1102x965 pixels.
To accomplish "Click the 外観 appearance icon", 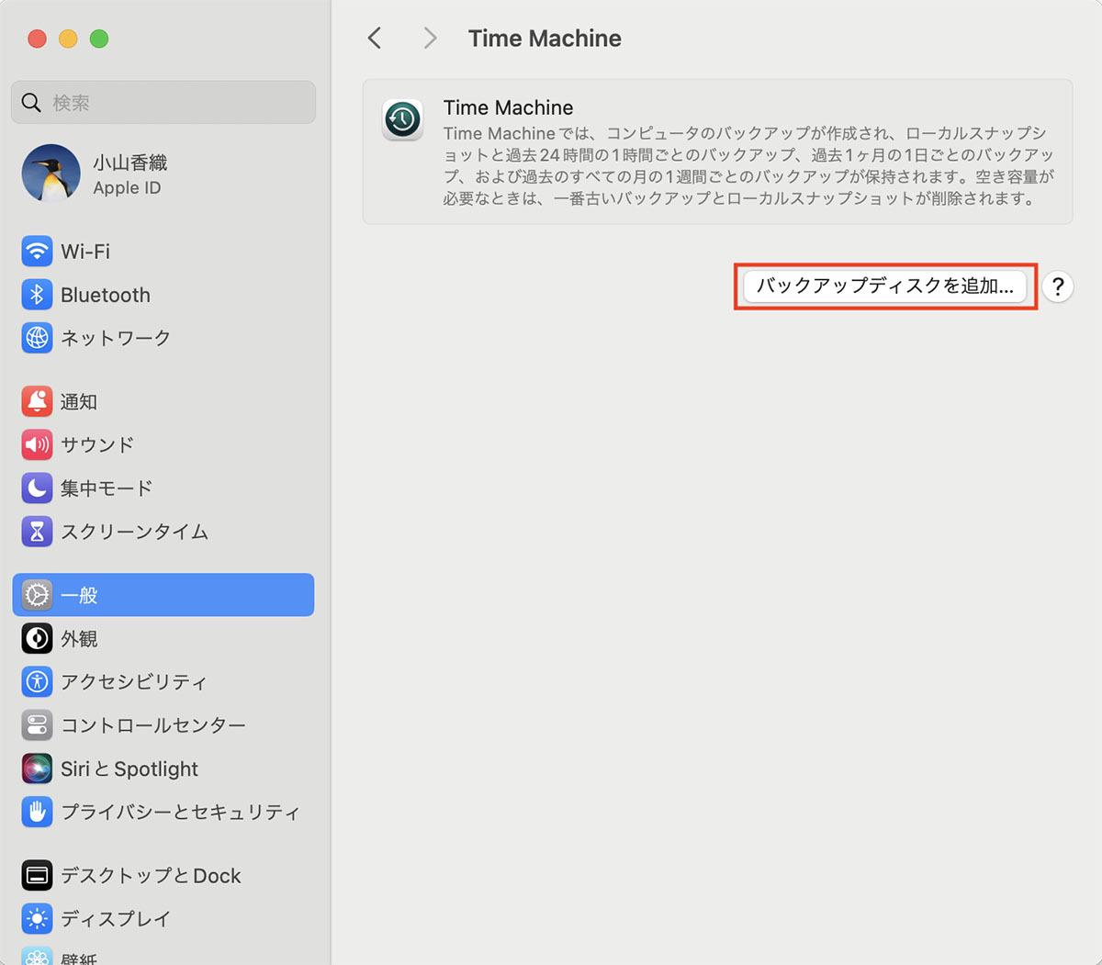I will [37, 638].
